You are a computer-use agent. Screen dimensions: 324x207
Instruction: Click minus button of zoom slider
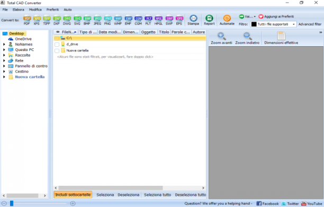tap(4, 203)
